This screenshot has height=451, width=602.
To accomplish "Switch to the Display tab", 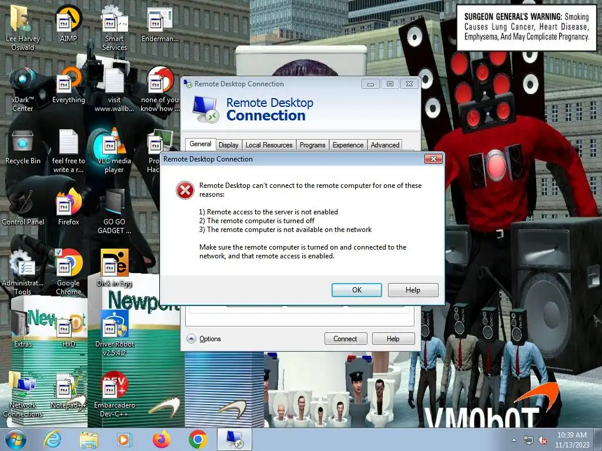I will tap(229, 145).
